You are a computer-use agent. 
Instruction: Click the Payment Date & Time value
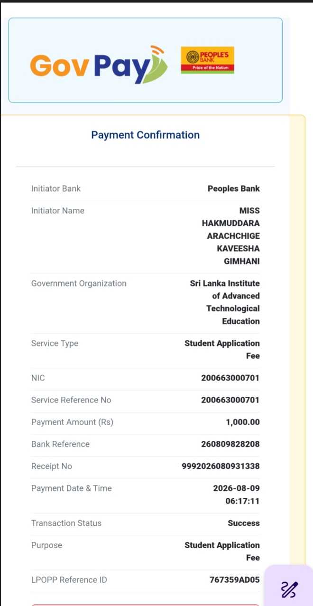(237, 494)
